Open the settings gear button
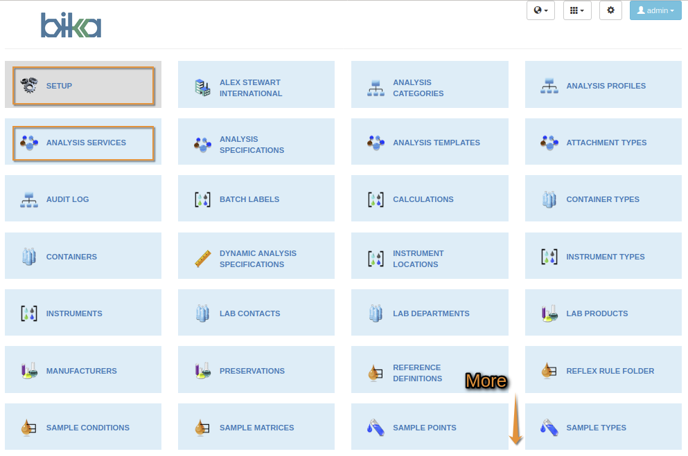 point(610,10)
